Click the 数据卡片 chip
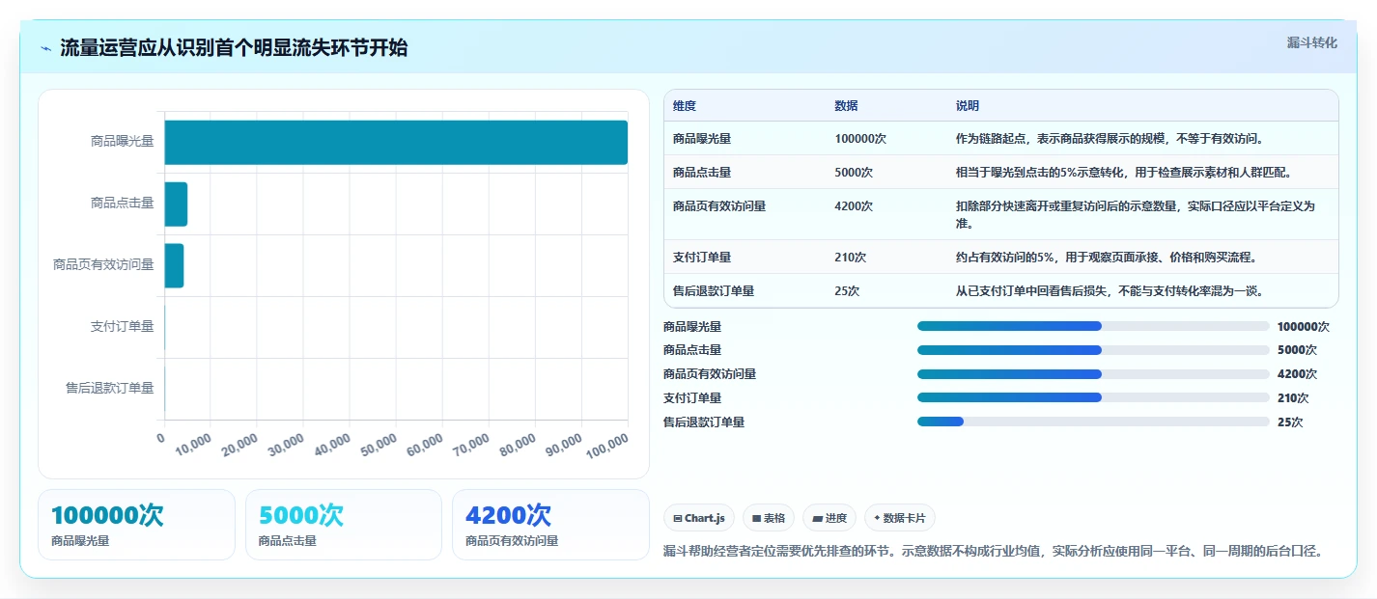The image size is (1377, 599). click(x=899, y=518)
